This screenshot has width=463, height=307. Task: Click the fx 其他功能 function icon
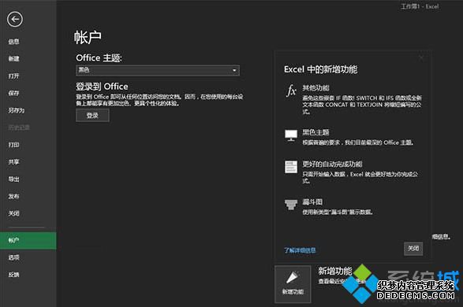tap(291, 91)
